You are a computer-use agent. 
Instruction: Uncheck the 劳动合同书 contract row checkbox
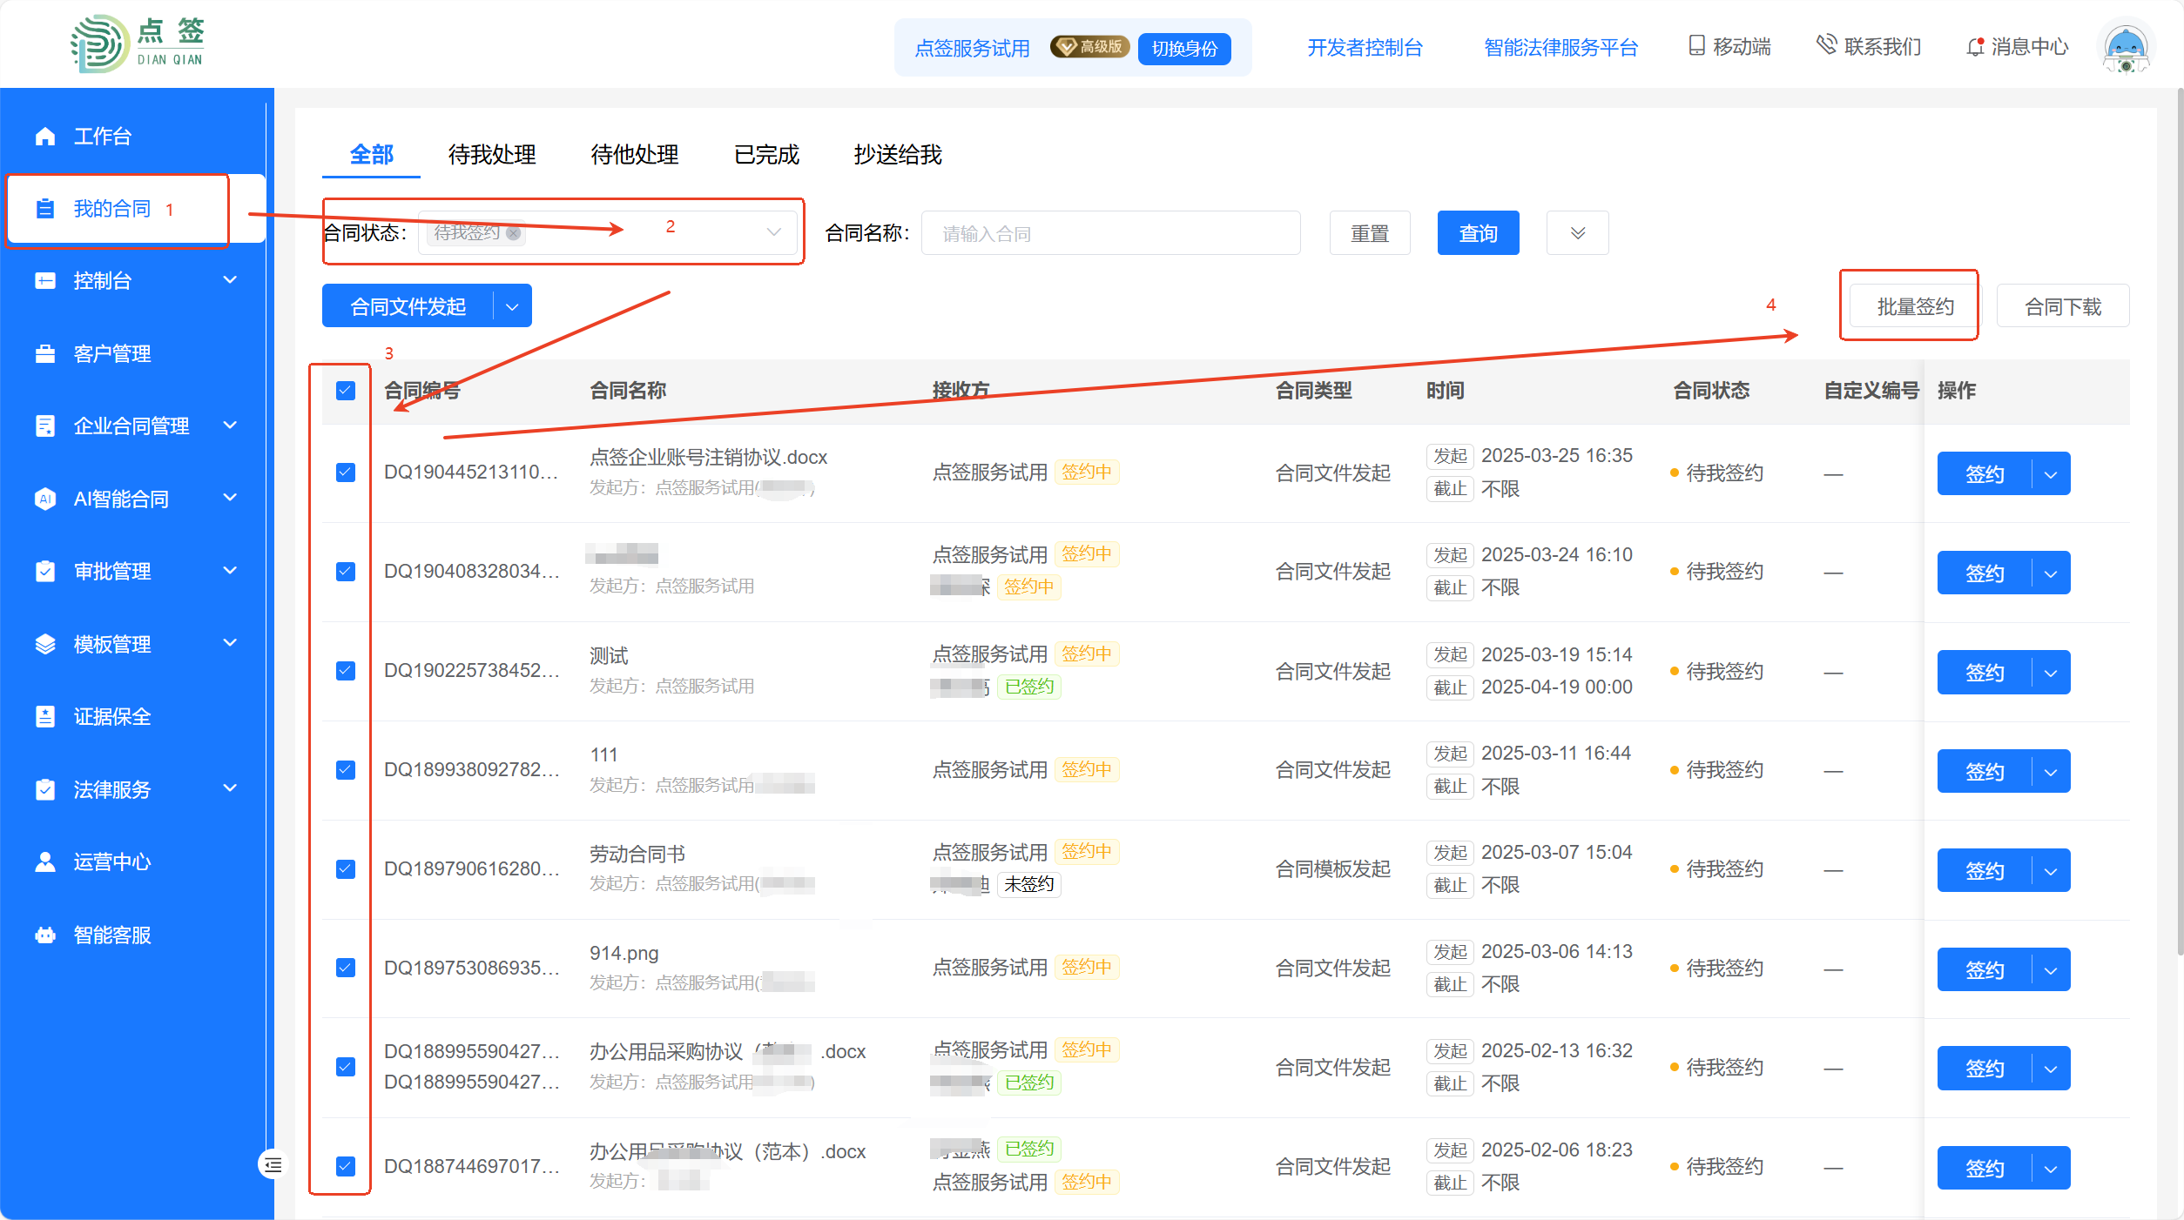click(x=346, y=869)
